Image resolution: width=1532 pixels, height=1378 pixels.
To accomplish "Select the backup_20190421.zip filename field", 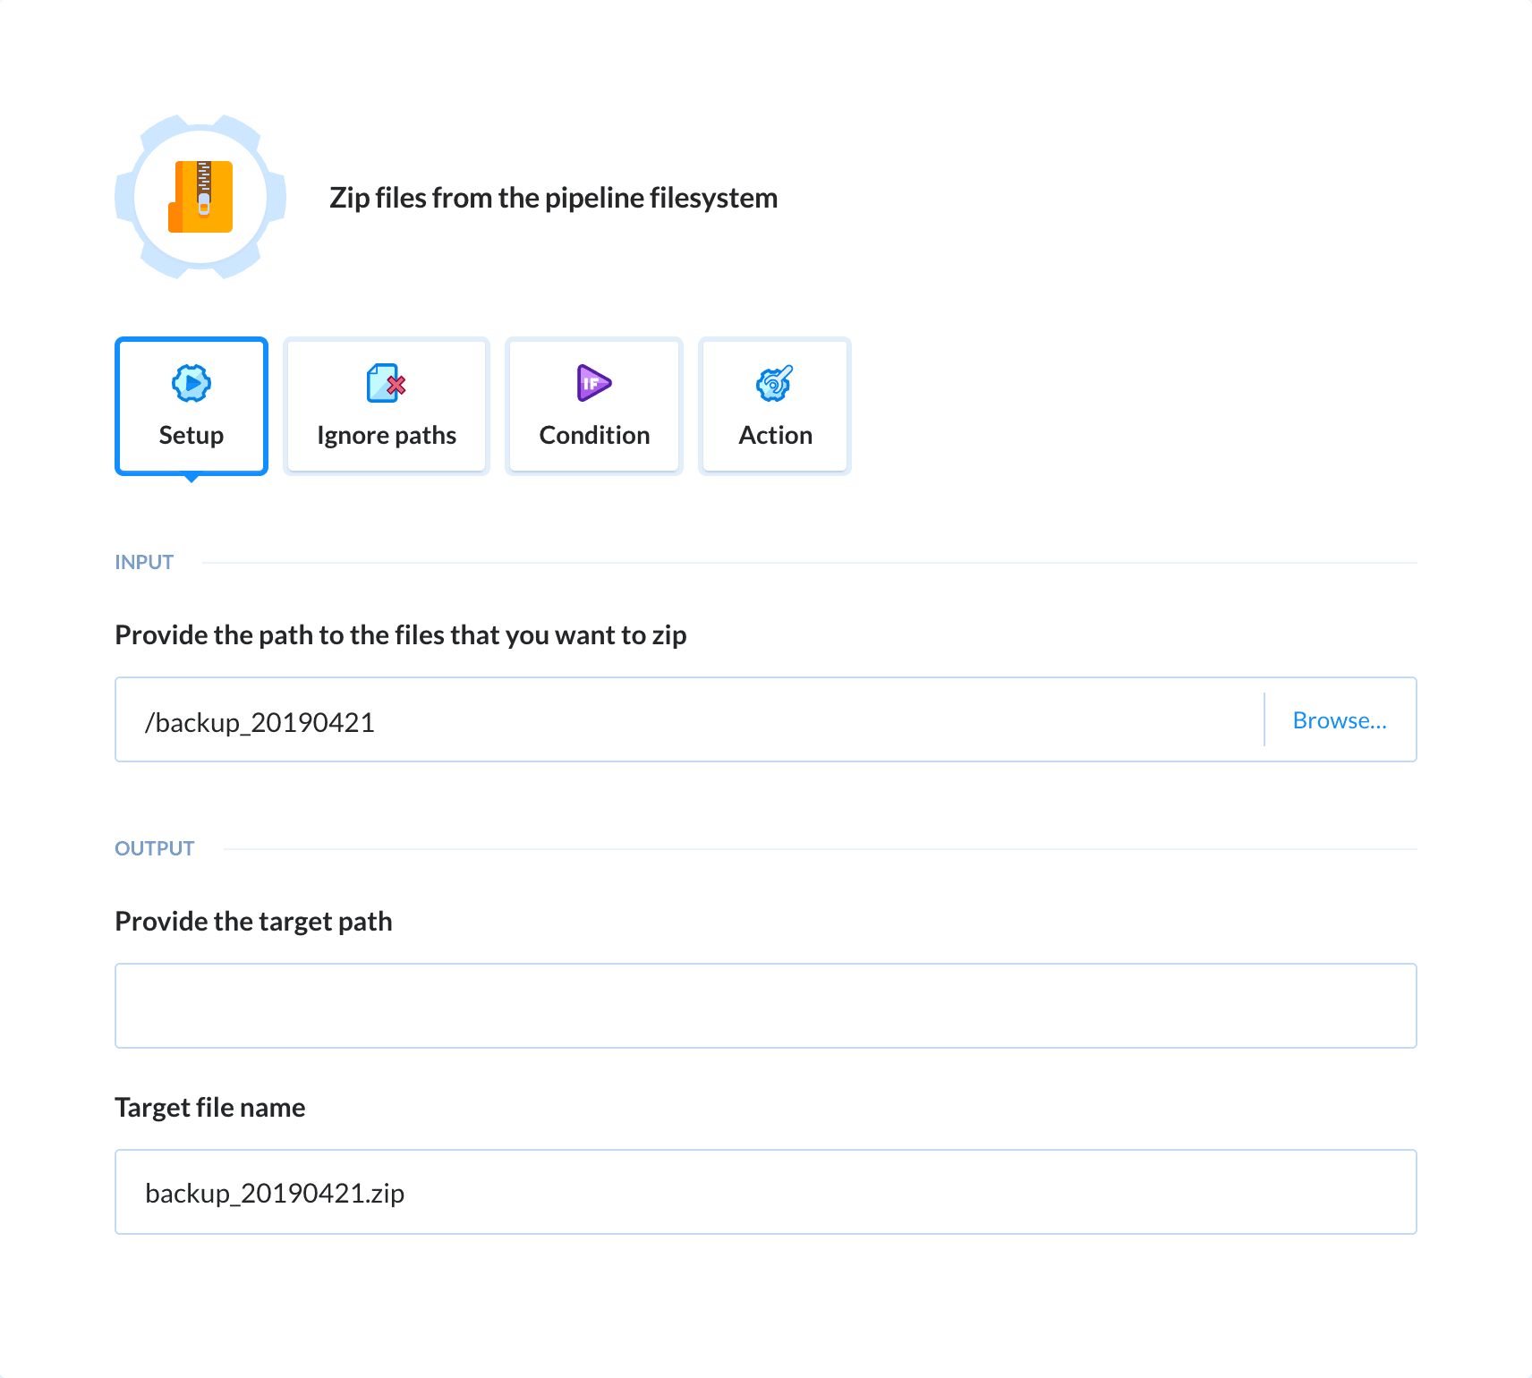I will click(x=765, y=1191).
